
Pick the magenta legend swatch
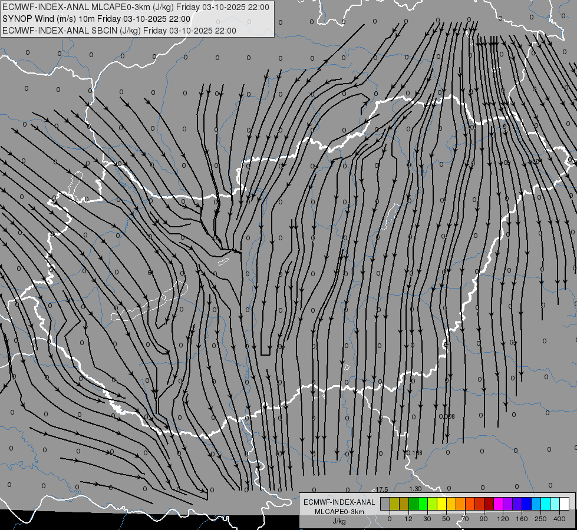pyautogui.click(x=498, y=504)
